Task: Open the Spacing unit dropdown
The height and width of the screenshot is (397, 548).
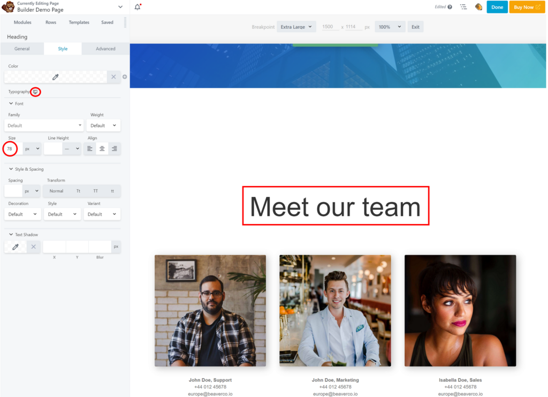Action: click(x=32, y=191)
